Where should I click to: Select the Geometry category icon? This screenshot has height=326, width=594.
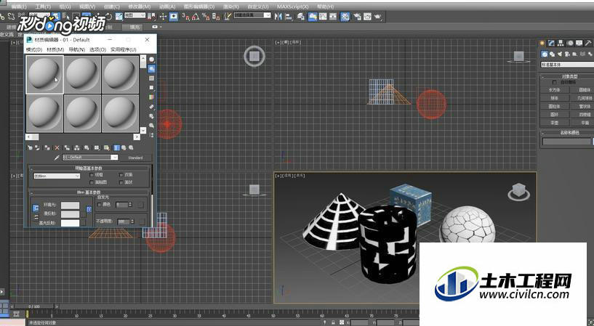(544, 54)
